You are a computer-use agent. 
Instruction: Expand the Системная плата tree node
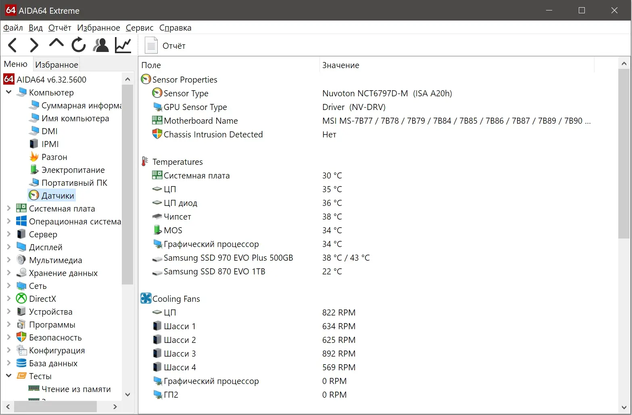click(8, 208)
